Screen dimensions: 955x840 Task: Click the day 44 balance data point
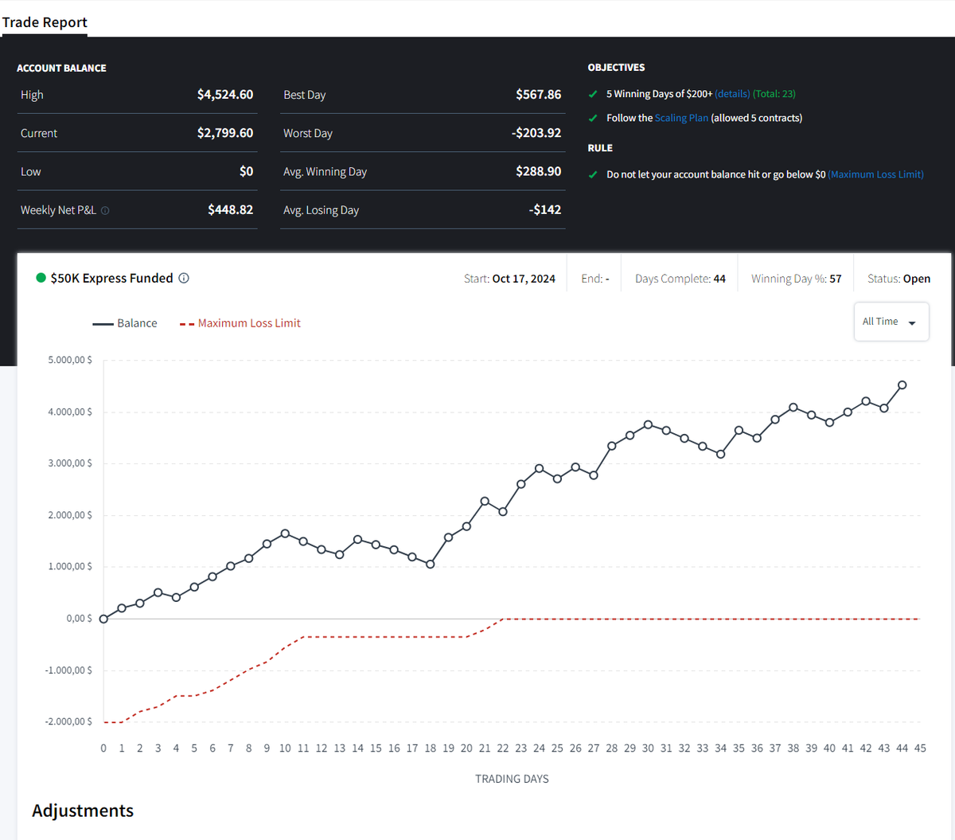coord(902,385)
